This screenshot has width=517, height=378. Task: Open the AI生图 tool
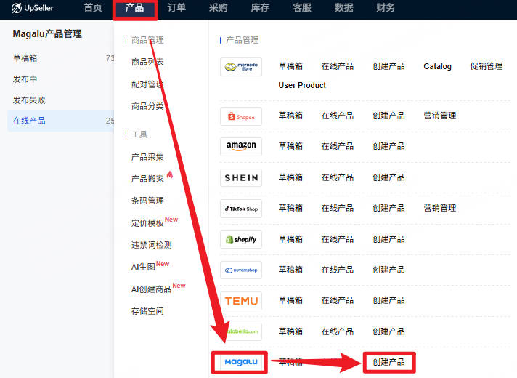(143, 267)
